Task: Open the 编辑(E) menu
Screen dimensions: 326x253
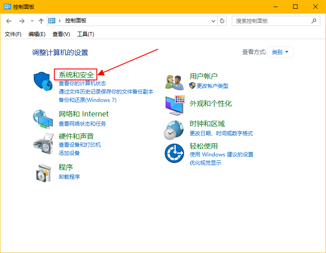Action: [x=37, y=34]
